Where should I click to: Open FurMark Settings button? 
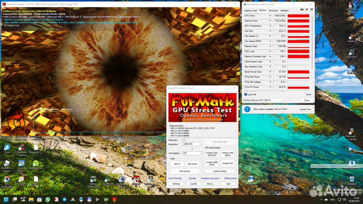click(x=176, y=184)
